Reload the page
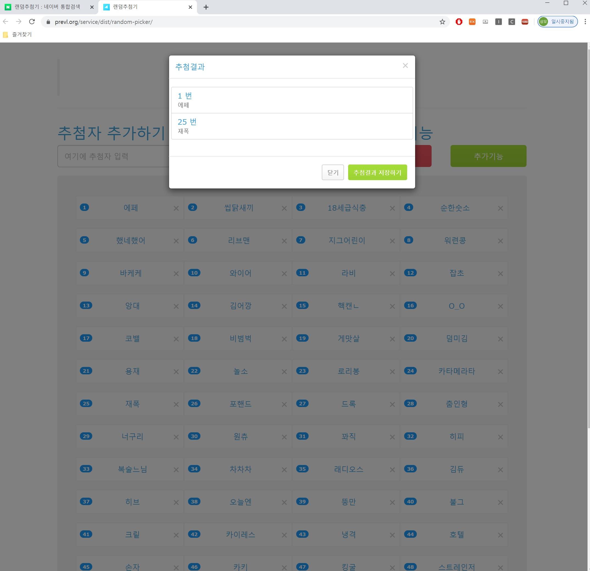 [x=32, y=22]
